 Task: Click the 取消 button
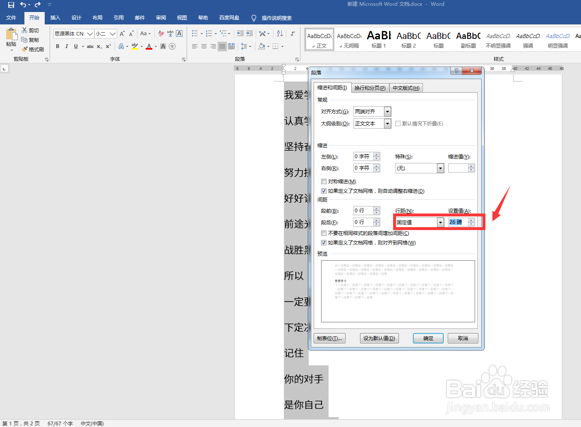pyautogui.click(x=463, y=338)
